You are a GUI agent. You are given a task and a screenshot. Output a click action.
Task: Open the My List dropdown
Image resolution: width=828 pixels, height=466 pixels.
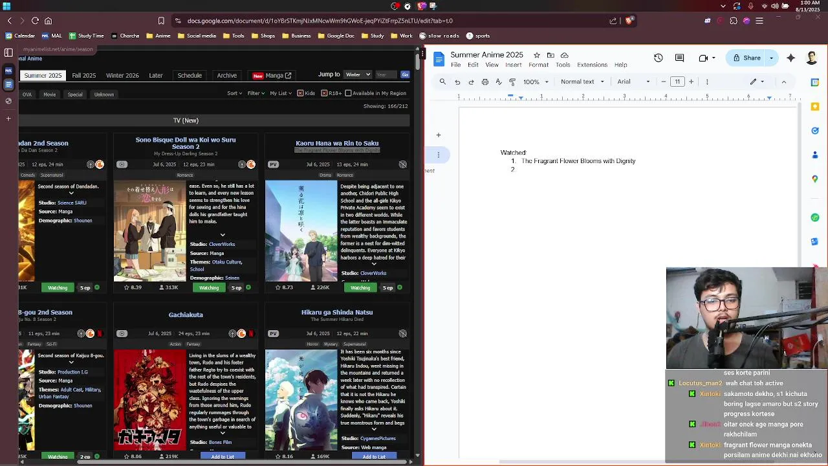281,93
